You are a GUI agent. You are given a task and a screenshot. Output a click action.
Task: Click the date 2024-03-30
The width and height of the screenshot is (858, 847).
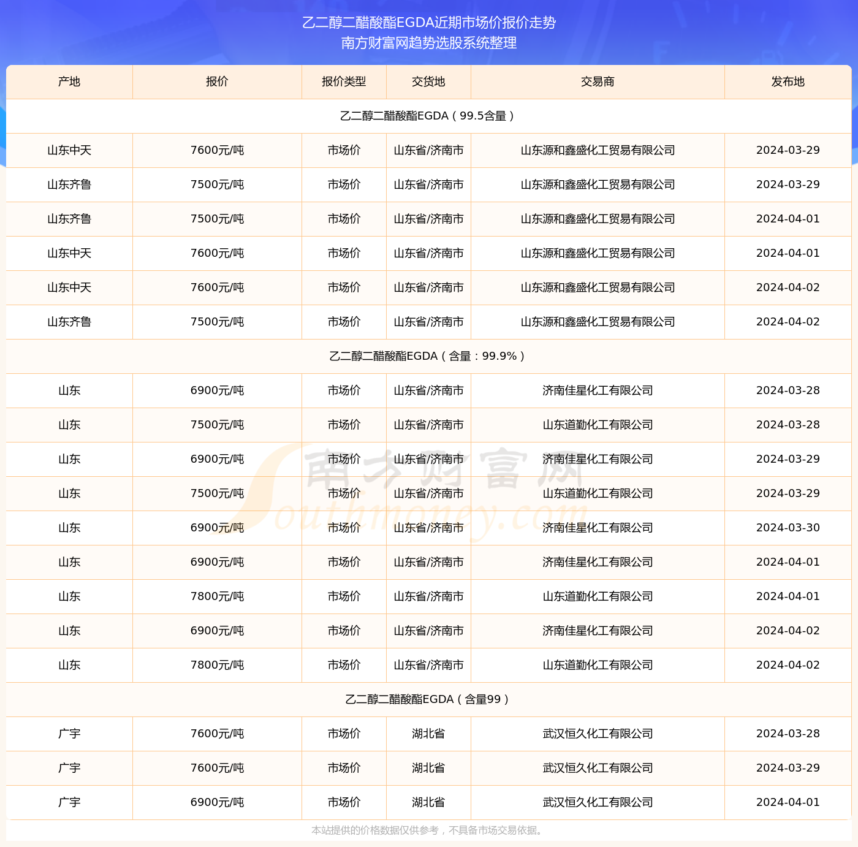pos(788,528)
